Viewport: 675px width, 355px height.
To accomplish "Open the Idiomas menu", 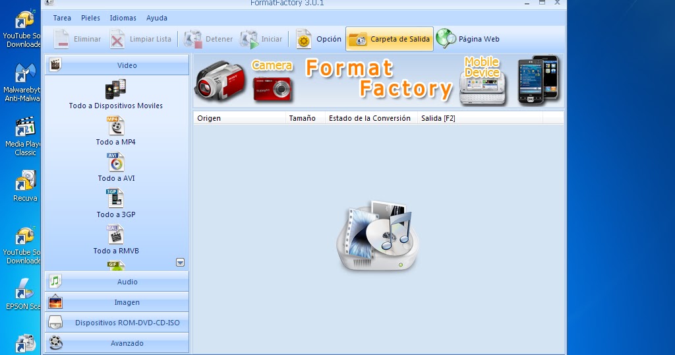I will pyautogui.click(x=123, y=18).
